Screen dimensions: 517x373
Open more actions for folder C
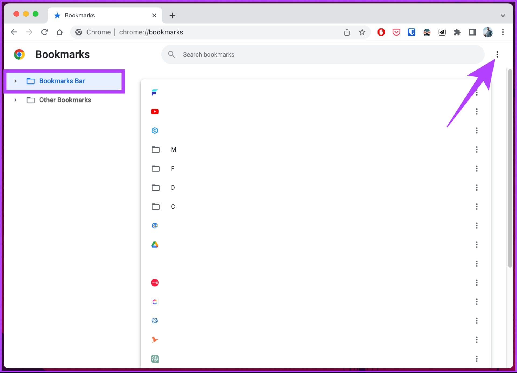pyautogui.click(x=477, y=207)
